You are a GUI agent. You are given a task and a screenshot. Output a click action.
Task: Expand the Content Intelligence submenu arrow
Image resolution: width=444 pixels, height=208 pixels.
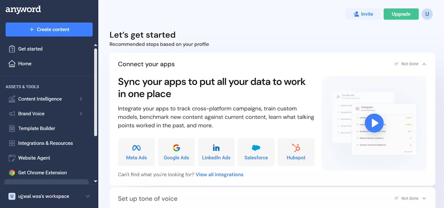[x=81, y=99]
